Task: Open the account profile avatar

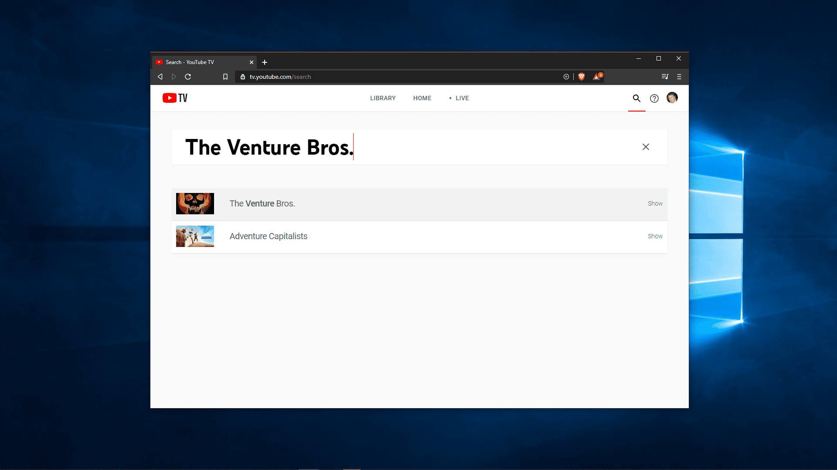Action: click(672, 98)
